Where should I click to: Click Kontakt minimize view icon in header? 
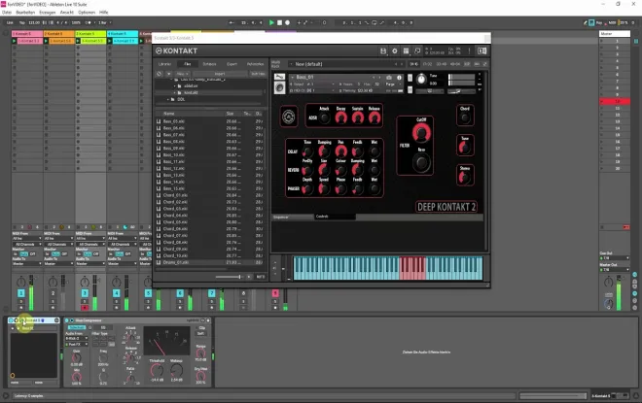[x=417, y=51]
